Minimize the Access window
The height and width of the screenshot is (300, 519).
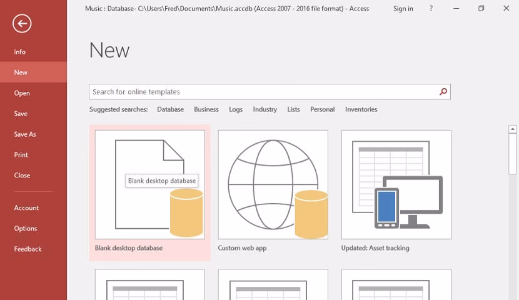[456, 9]
